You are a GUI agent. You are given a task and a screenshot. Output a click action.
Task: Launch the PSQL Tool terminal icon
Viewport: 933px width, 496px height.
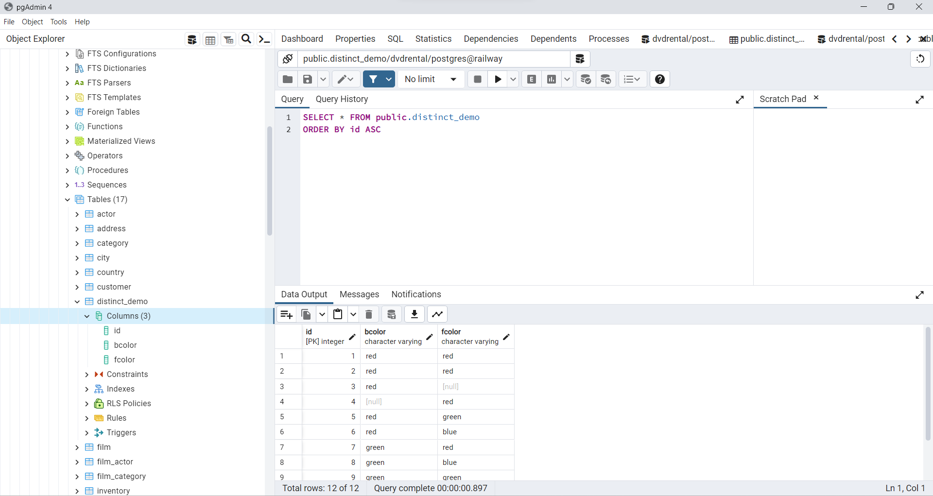point(264,39)
